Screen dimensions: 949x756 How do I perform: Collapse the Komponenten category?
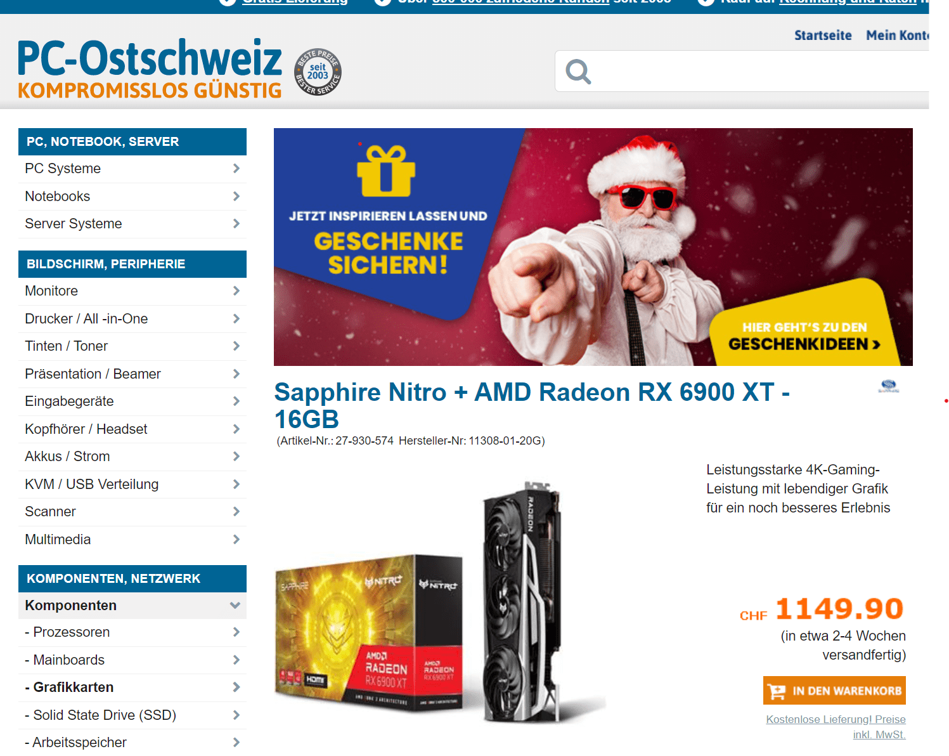pyautogui.click(x=235, y=605)
